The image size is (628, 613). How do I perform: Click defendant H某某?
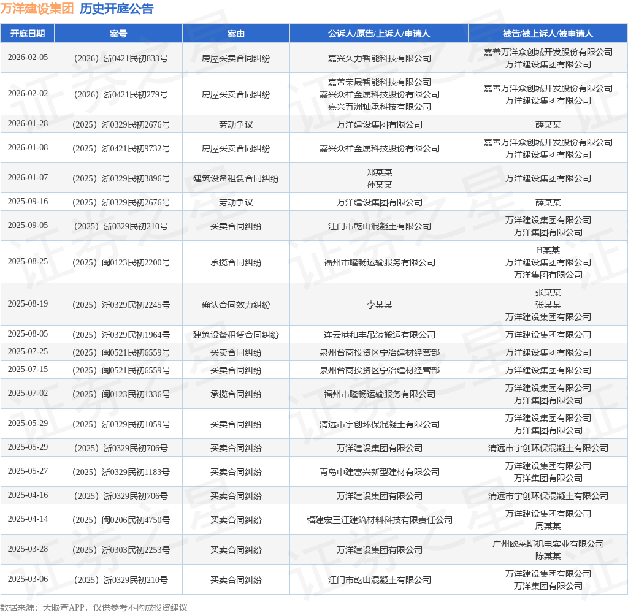(x=548, y=250)
